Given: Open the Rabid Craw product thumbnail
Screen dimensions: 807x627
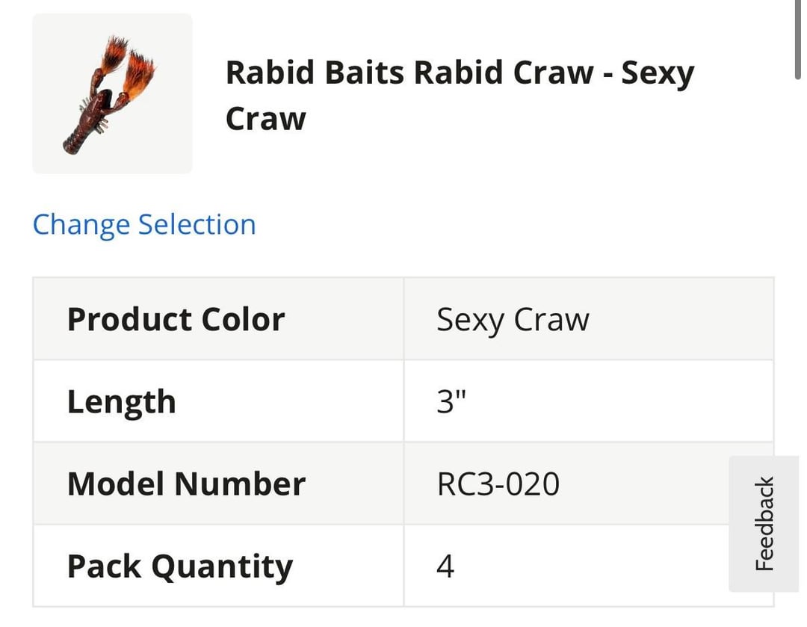Looking at the screenshot, I should pos(112,93).
